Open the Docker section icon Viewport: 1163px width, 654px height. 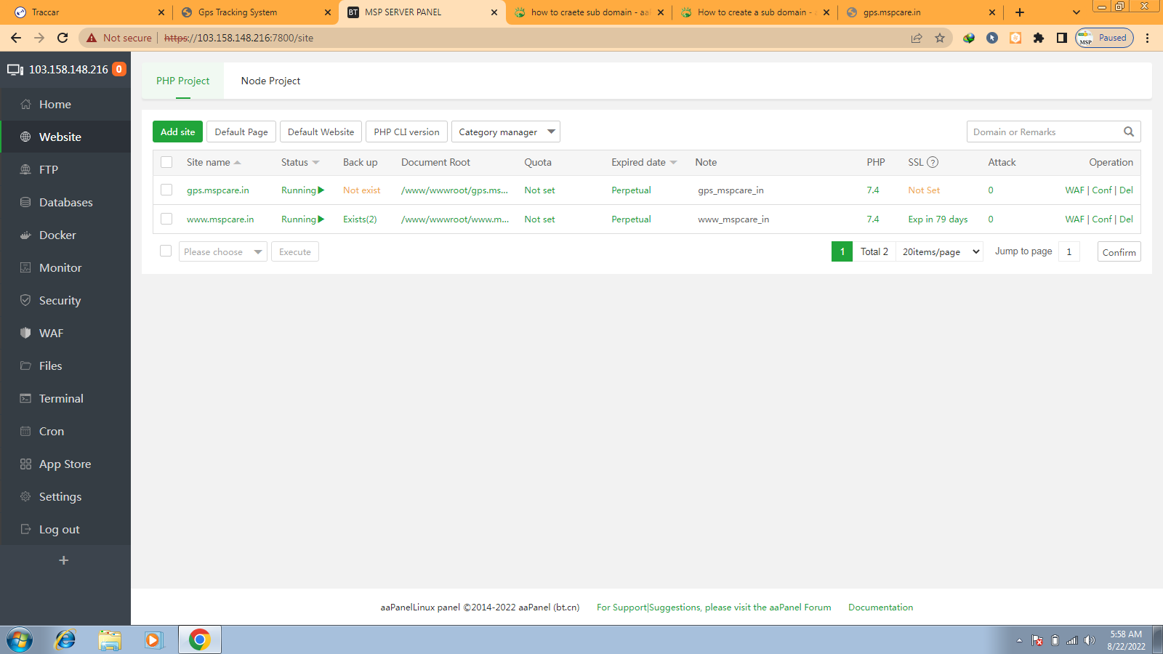(x=25, y=235)
